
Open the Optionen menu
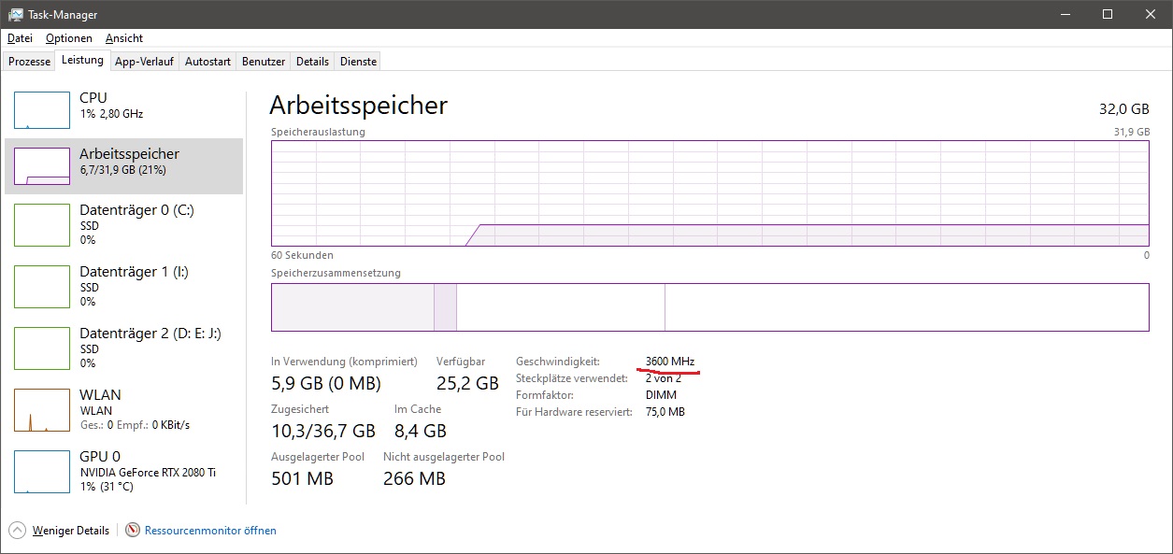coord(69,38)
